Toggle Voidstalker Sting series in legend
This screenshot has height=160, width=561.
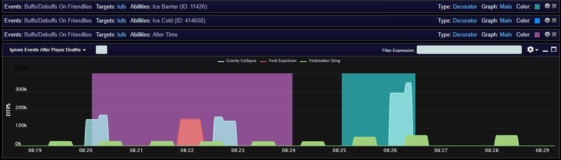320,61
